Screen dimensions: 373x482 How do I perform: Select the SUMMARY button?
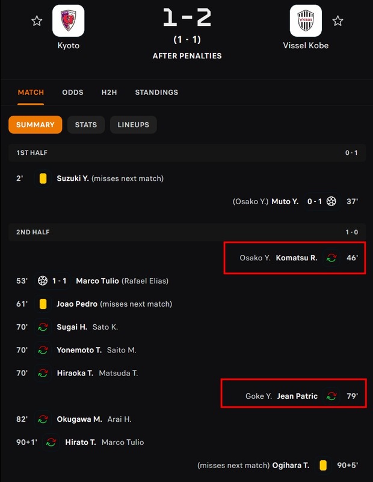pyautogui.click(x=35, y=125)
